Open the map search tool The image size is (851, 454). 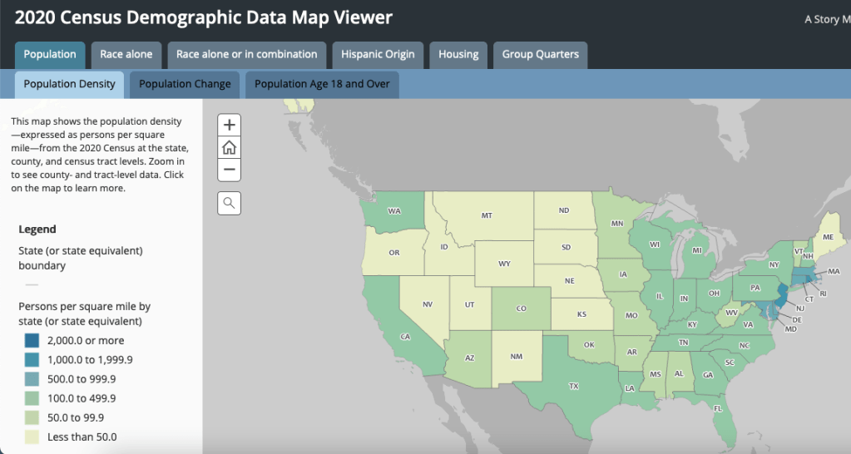point(230,202)
